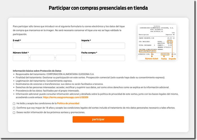Click 'Derechos de las personas interesadas' line
Image resolution: width=197 pixels, height=140 pixels.
[93, 87]
